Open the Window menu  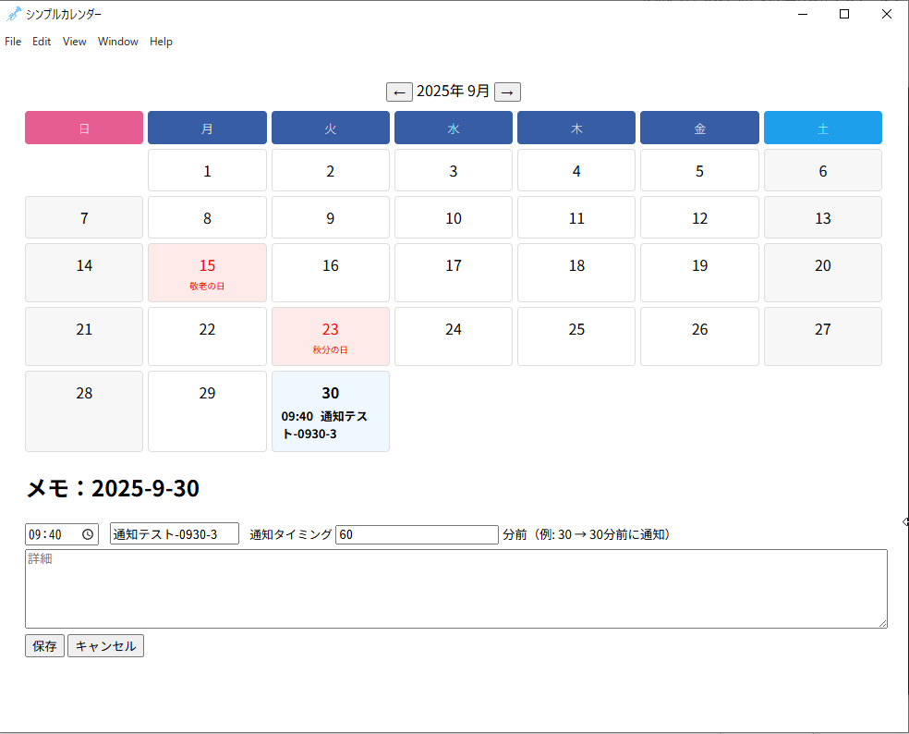click(117, 42)
